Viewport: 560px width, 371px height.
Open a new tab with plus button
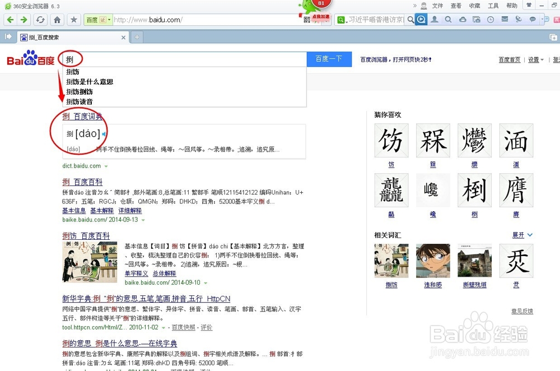(x=137, y=37)
